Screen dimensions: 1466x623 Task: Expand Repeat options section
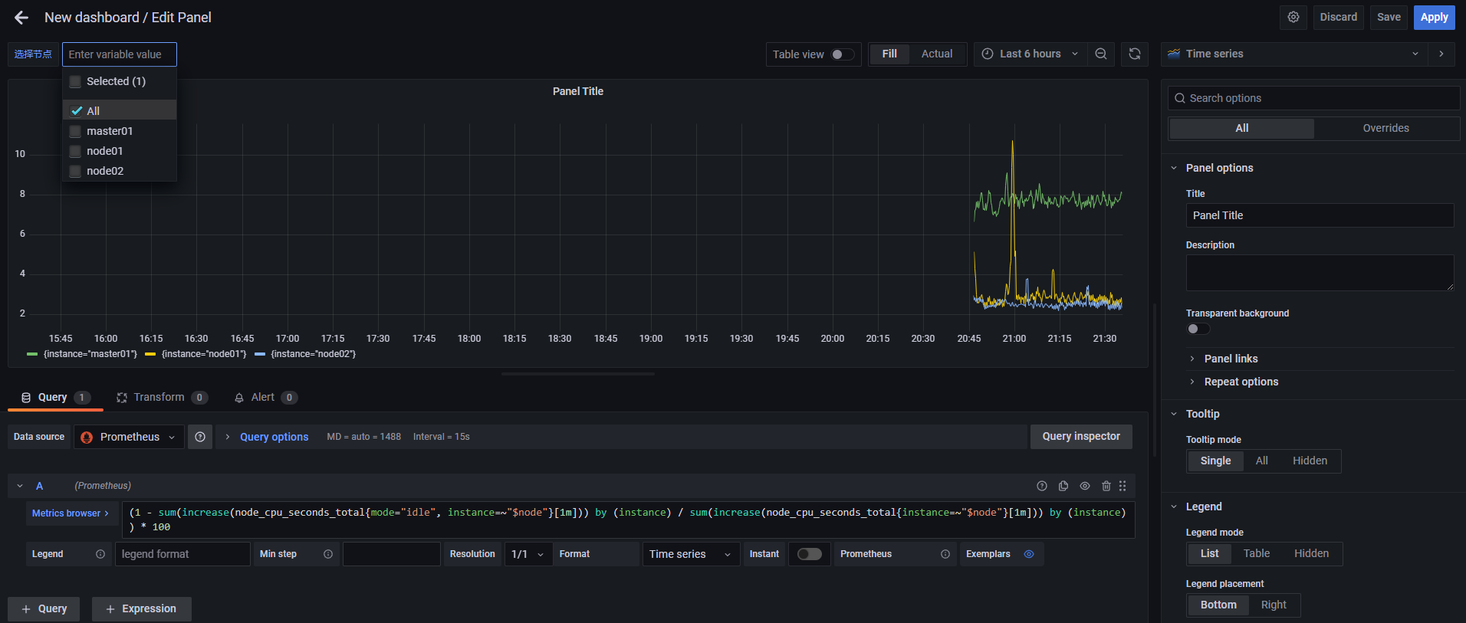(1241, 382)
